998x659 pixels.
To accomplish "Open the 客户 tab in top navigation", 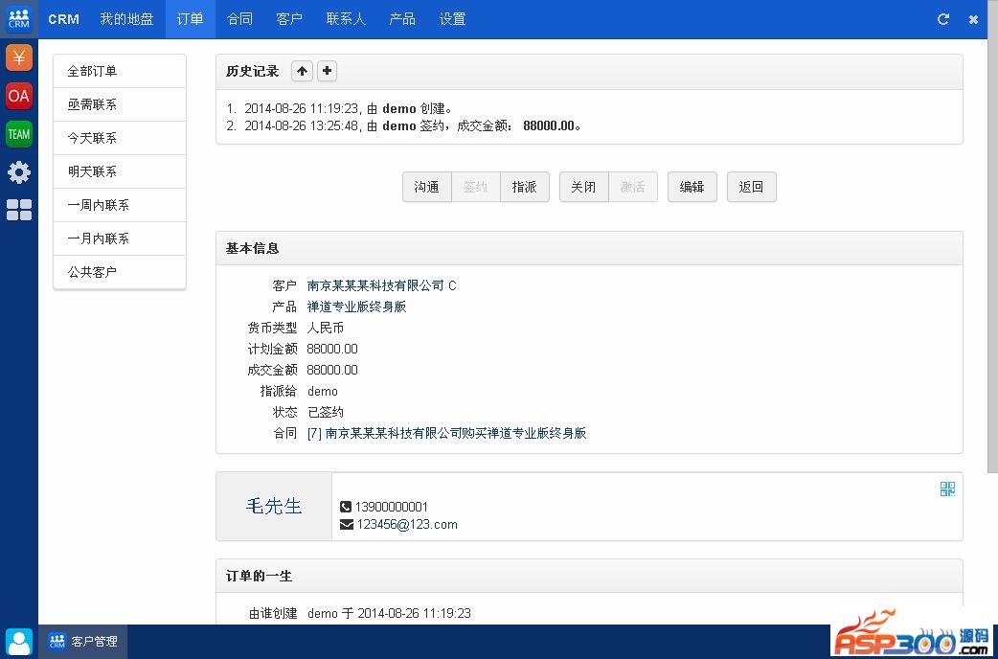I will (289, 19).
